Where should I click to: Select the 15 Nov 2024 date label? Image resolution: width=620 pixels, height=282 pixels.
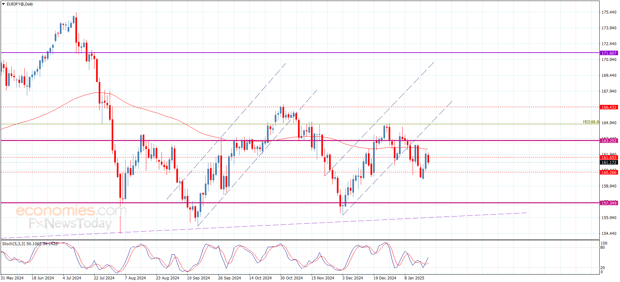(x=323, y=278)
